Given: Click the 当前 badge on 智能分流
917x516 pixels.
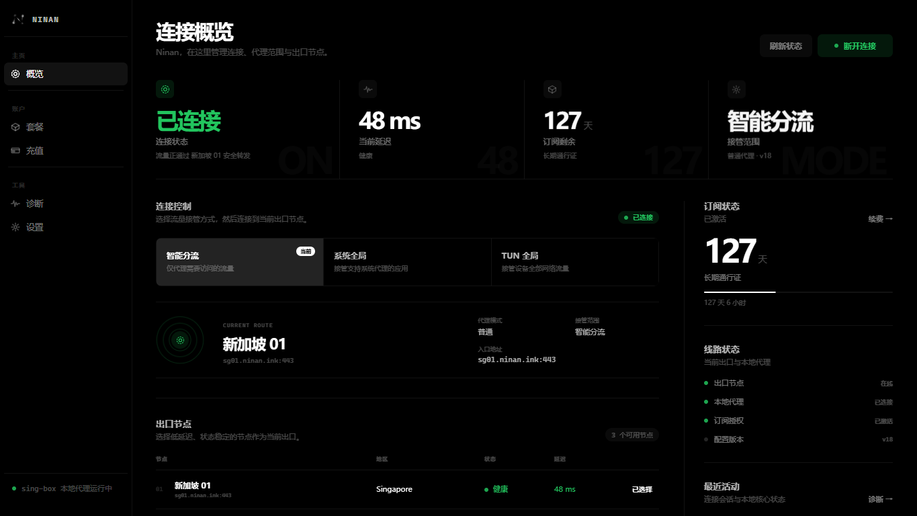Looking at the screenshot, I should pos(306,251).
